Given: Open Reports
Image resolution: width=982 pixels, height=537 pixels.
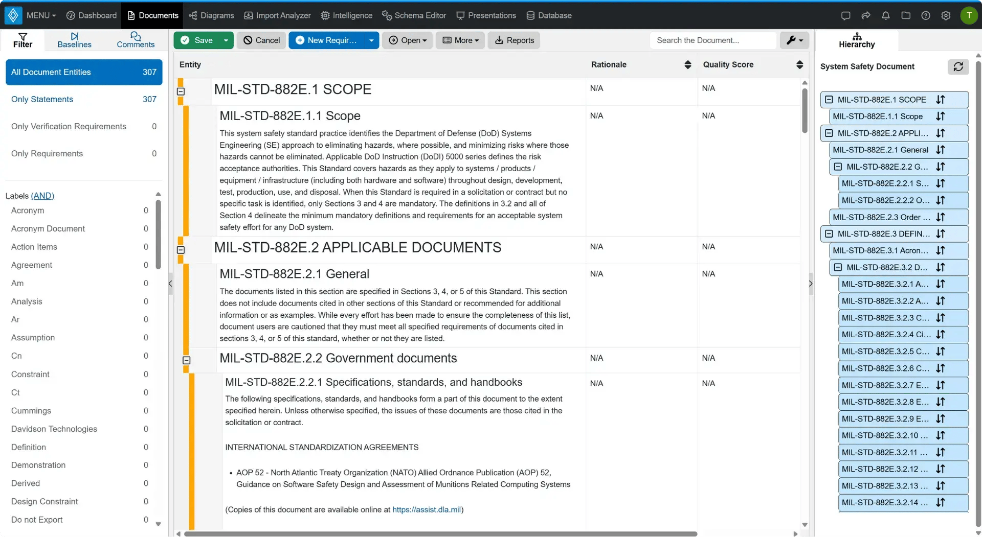Looking at the screenshot, I should point(514,40).
